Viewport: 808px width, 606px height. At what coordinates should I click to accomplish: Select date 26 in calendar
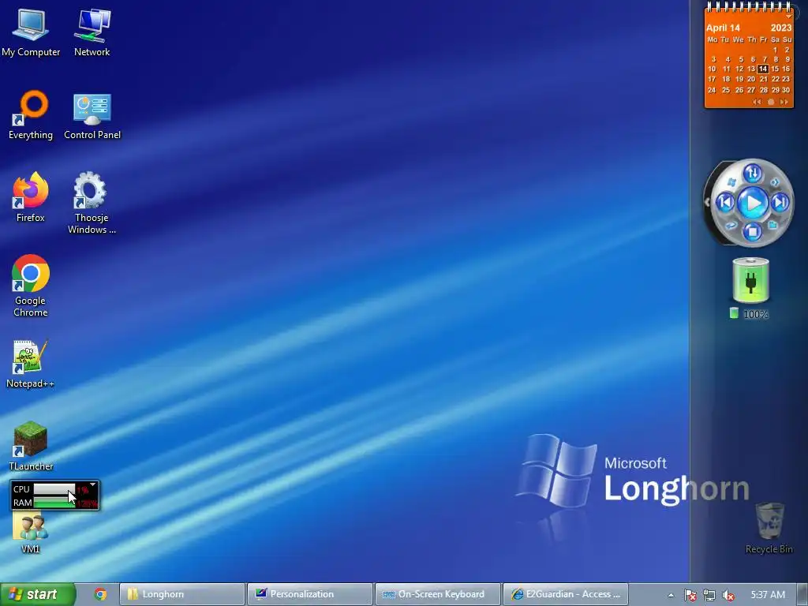coord(739,90)
